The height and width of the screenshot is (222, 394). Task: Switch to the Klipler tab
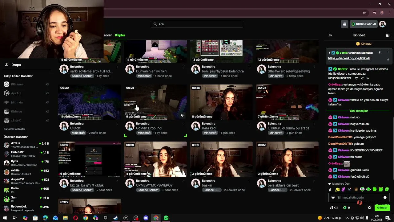tap(120, 35)
